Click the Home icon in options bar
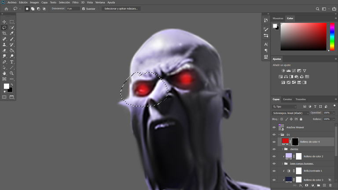The height and width of the screenshot is (190, 338). [x=6, y=9]
